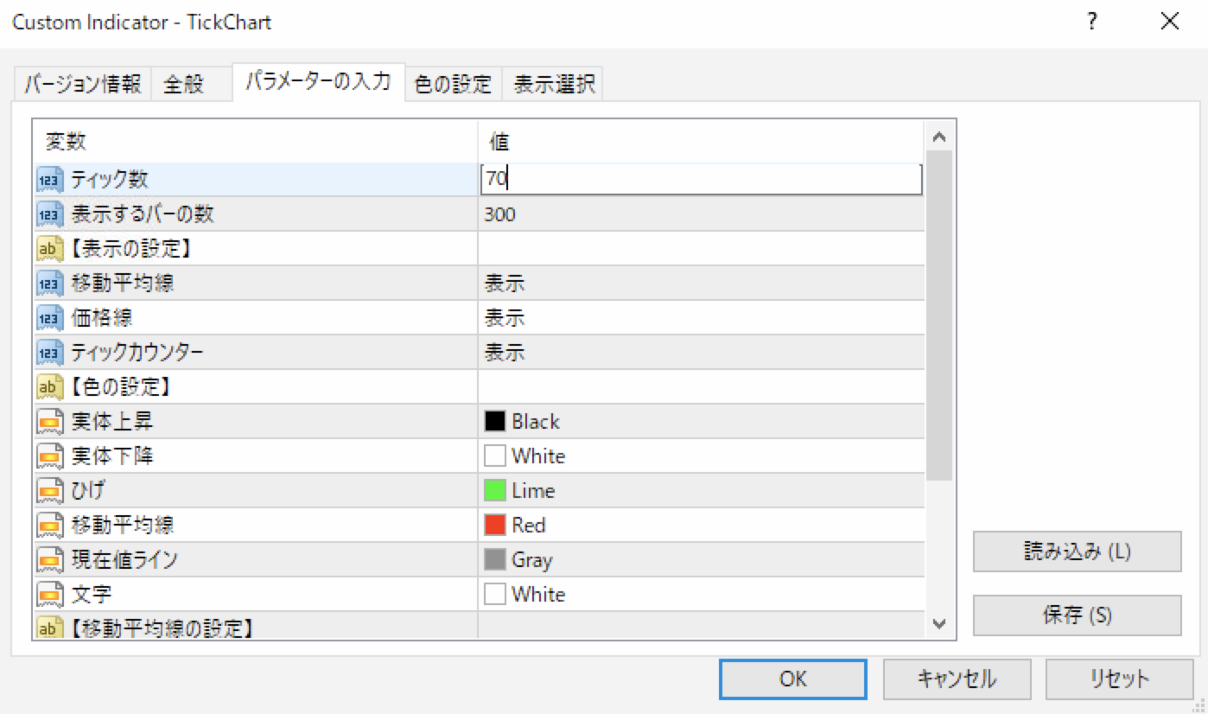Click the string icon beside 【色の設定】

[x=50, y=387]
